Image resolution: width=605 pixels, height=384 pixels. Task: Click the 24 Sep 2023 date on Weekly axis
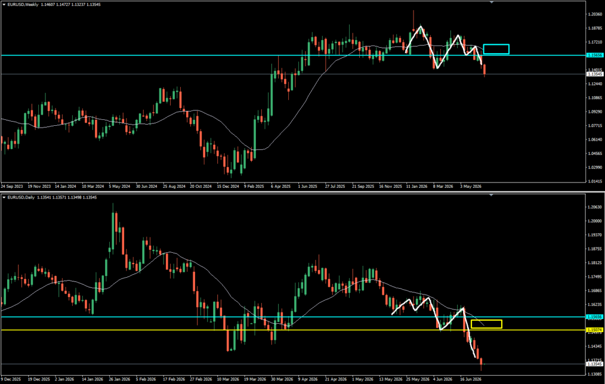click(12, 187)
